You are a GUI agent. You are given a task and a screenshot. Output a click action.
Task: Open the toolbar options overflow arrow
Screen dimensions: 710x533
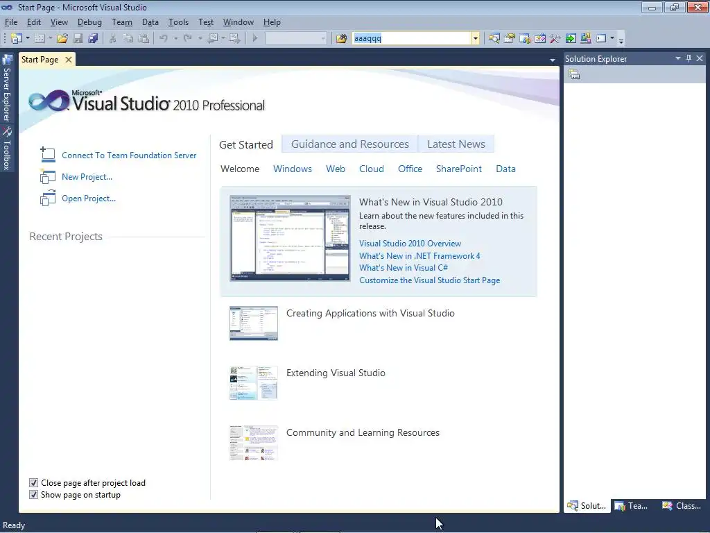point(621,40)
